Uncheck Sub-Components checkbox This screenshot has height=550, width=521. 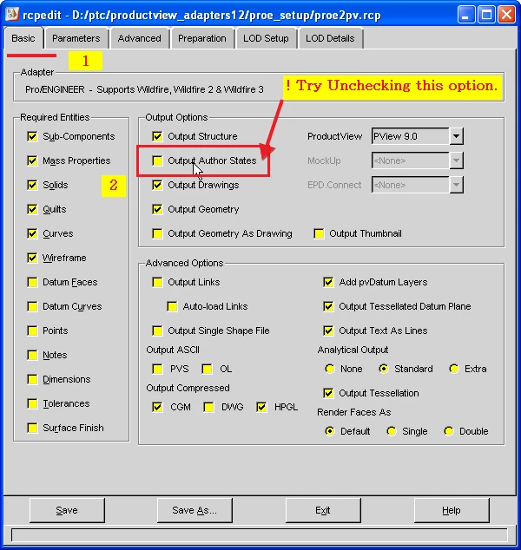click(x=32, y=136)
